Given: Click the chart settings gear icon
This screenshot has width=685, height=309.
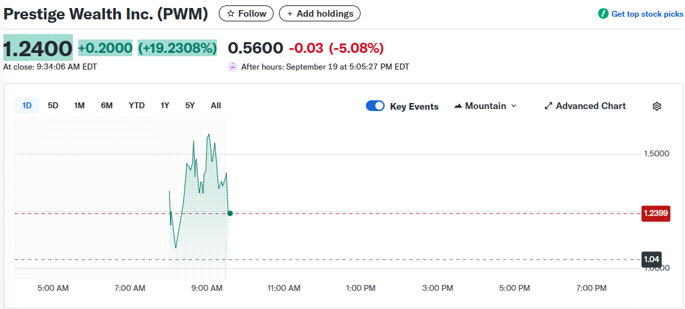Looking at the screenshot, I should coord(656,106).
